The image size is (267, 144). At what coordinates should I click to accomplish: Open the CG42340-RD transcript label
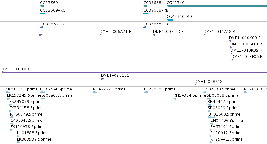[179, 17]
